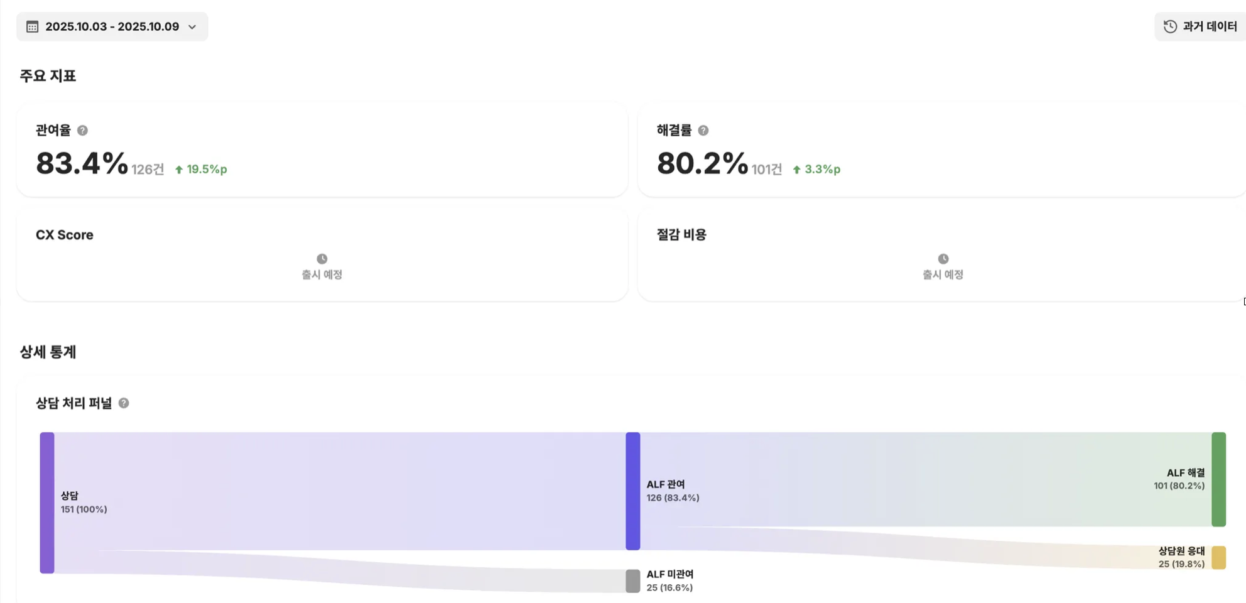Image resolution: width=1246 pixels, height=603 pixels.
Task: Click the clock icon in CX Score card
Action: (x=322, y=259)
